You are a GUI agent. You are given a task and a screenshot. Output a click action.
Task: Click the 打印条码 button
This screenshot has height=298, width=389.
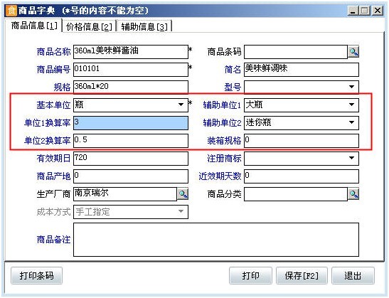pos(36,275)
